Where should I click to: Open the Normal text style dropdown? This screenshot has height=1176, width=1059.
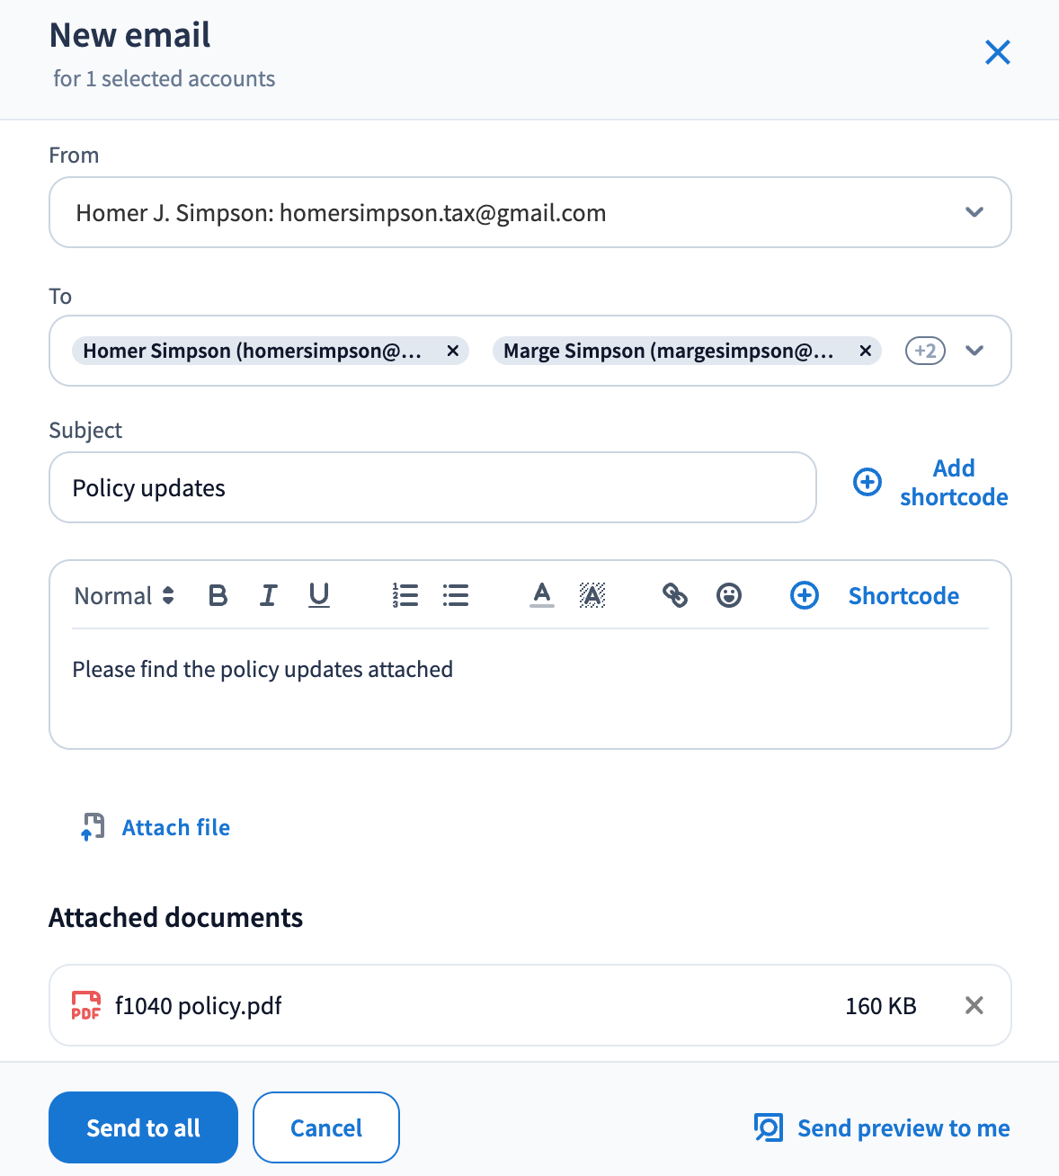coord(124,595)
